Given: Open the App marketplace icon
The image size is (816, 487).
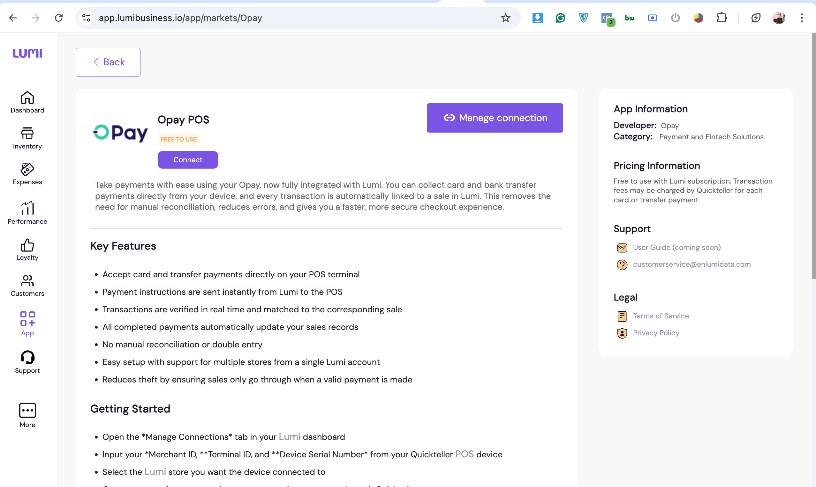Looking at the screenshot, I should [27, 319].
